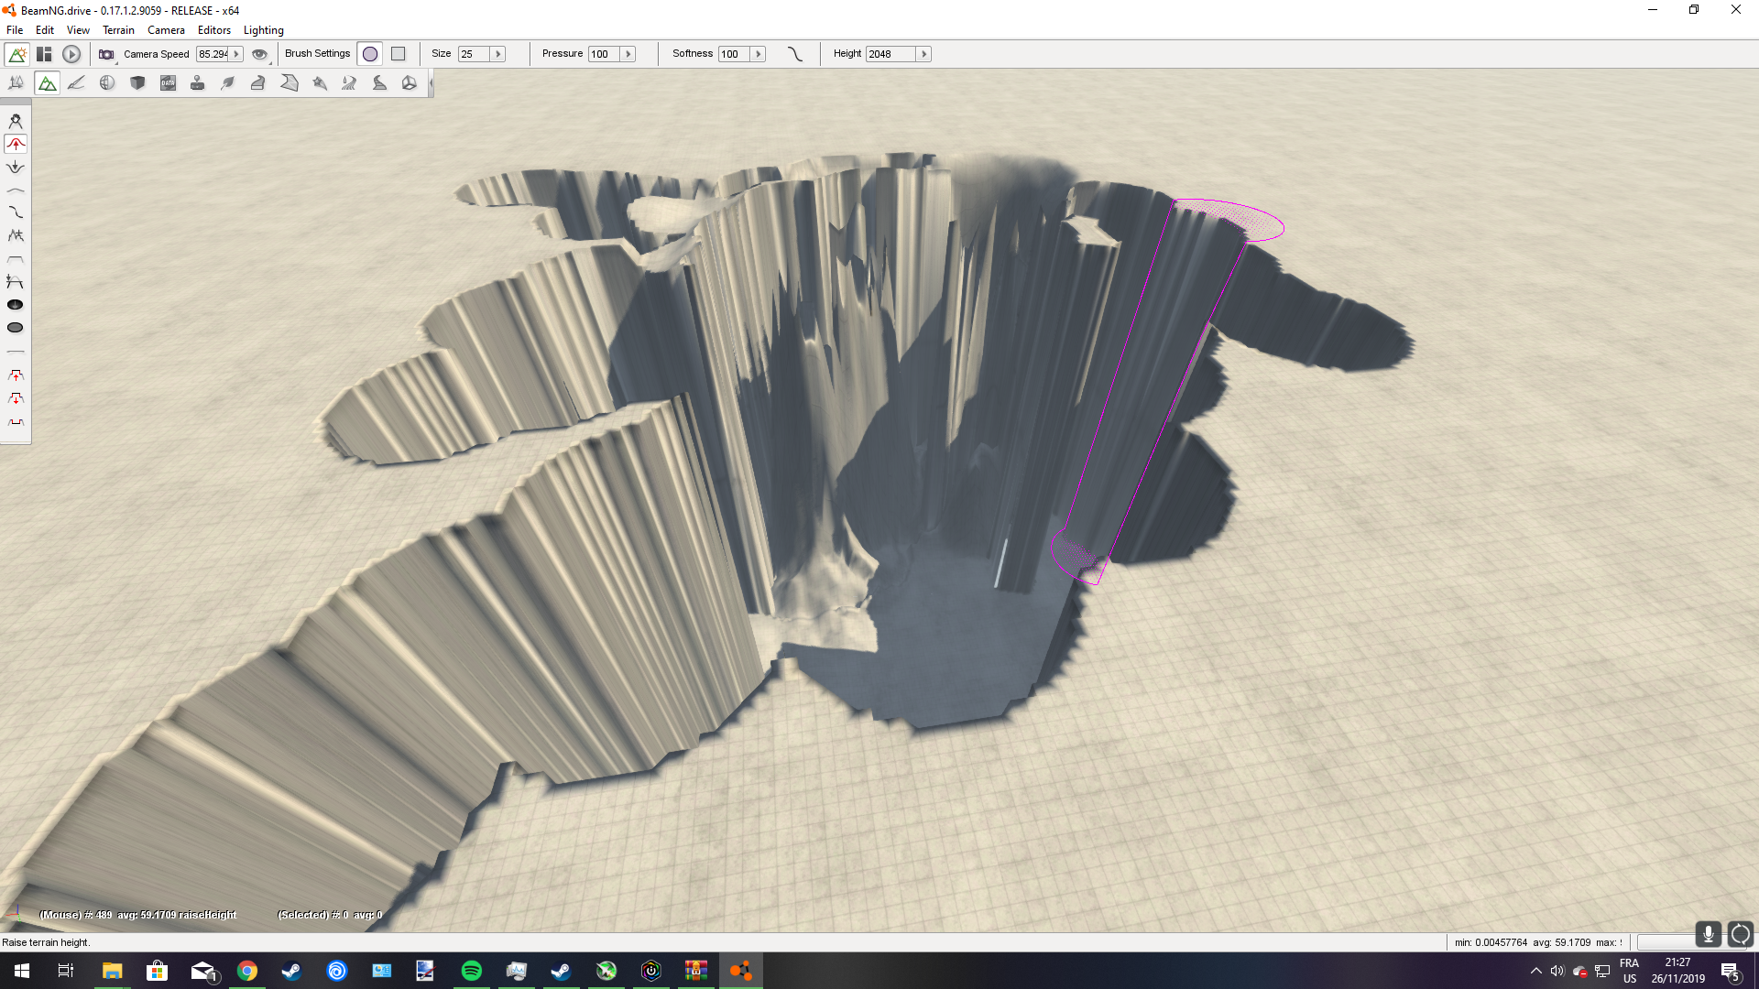
Task: Open the Edit menu
Action: (x=45, y=30)
